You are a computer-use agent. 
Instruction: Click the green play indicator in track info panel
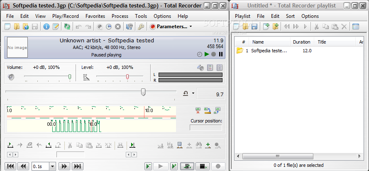point(207,54)
